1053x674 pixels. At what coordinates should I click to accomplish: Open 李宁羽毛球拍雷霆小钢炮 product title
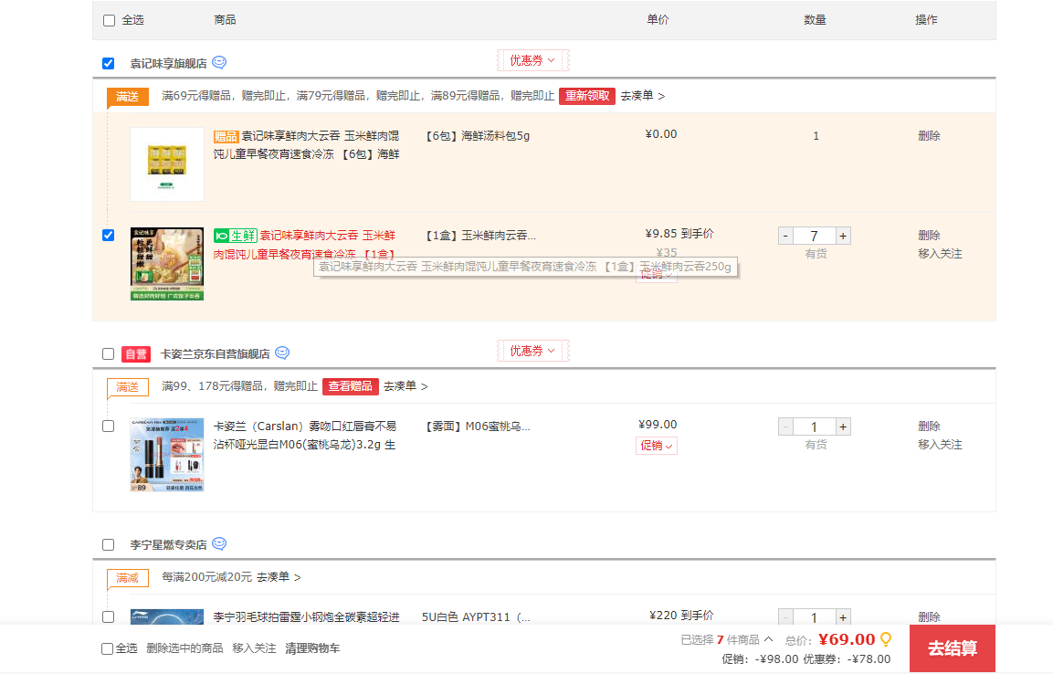(x=306, y=617)
